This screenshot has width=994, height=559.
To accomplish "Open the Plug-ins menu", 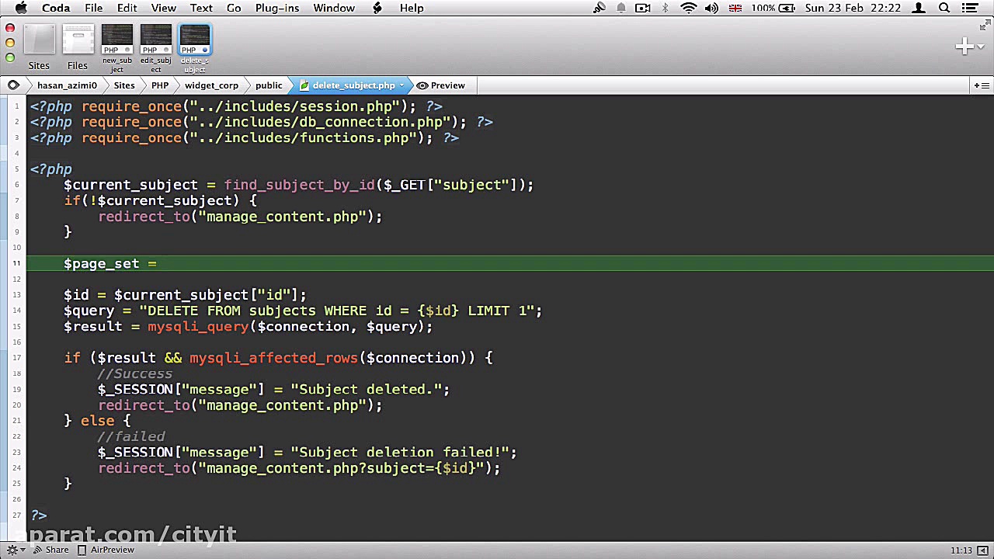I will (277, 8).
